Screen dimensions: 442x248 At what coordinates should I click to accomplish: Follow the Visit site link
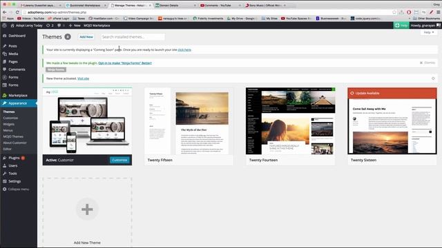pos(83,79)
